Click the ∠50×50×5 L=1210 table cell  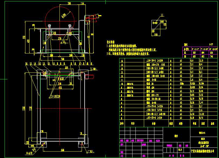pos(155,60)
